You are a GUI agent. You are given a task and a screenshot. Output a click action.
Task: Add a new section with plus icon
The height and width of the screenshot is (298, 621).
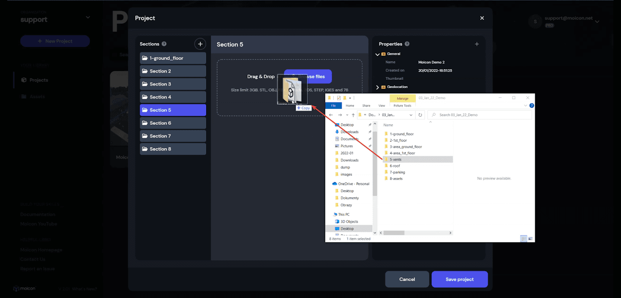(200, 44)
